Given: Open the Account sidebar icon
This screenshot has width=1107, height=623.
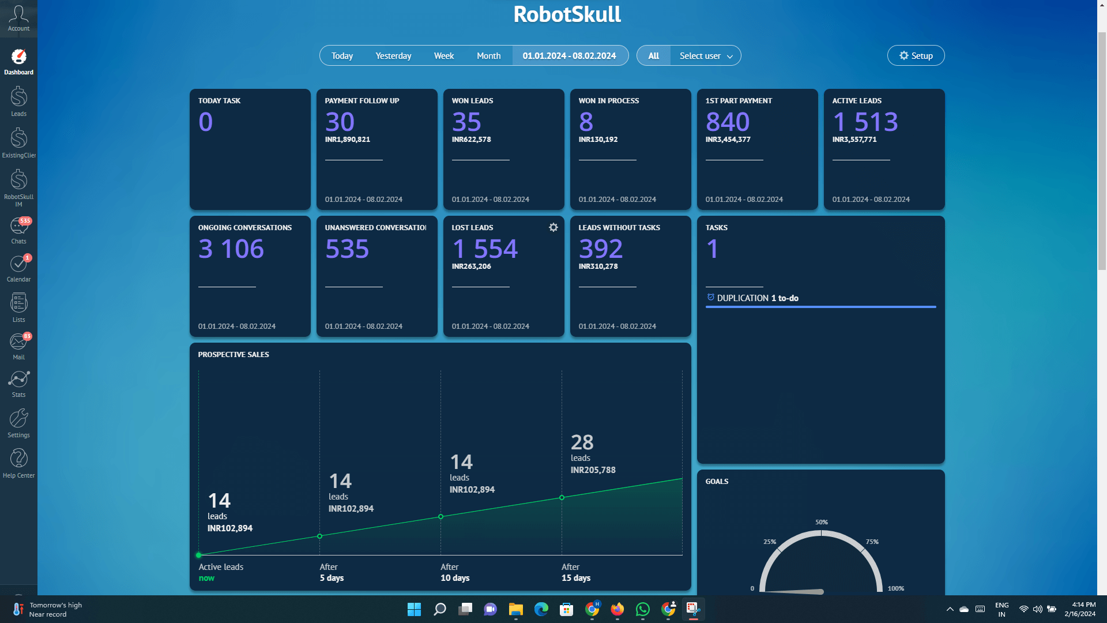Looking at the screenshot, I should point(18,18).
